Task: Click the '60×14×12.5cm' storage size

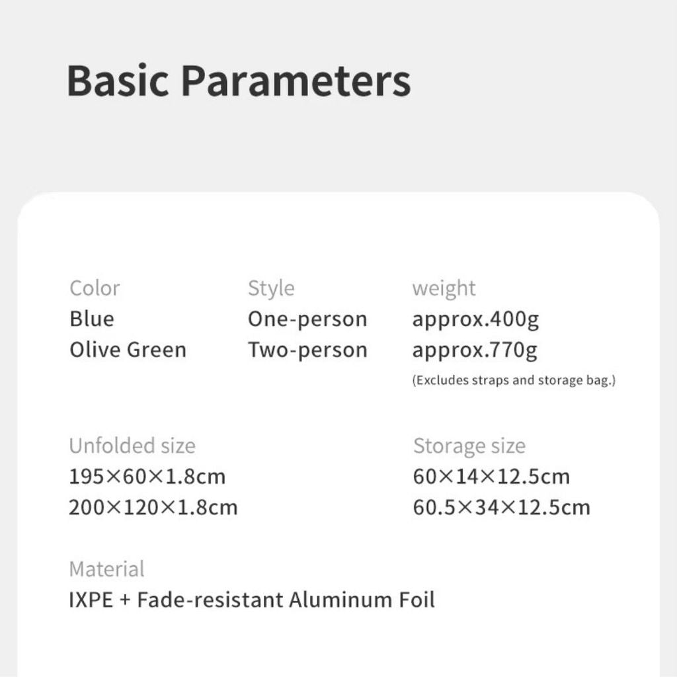Action: coord(491,476)
